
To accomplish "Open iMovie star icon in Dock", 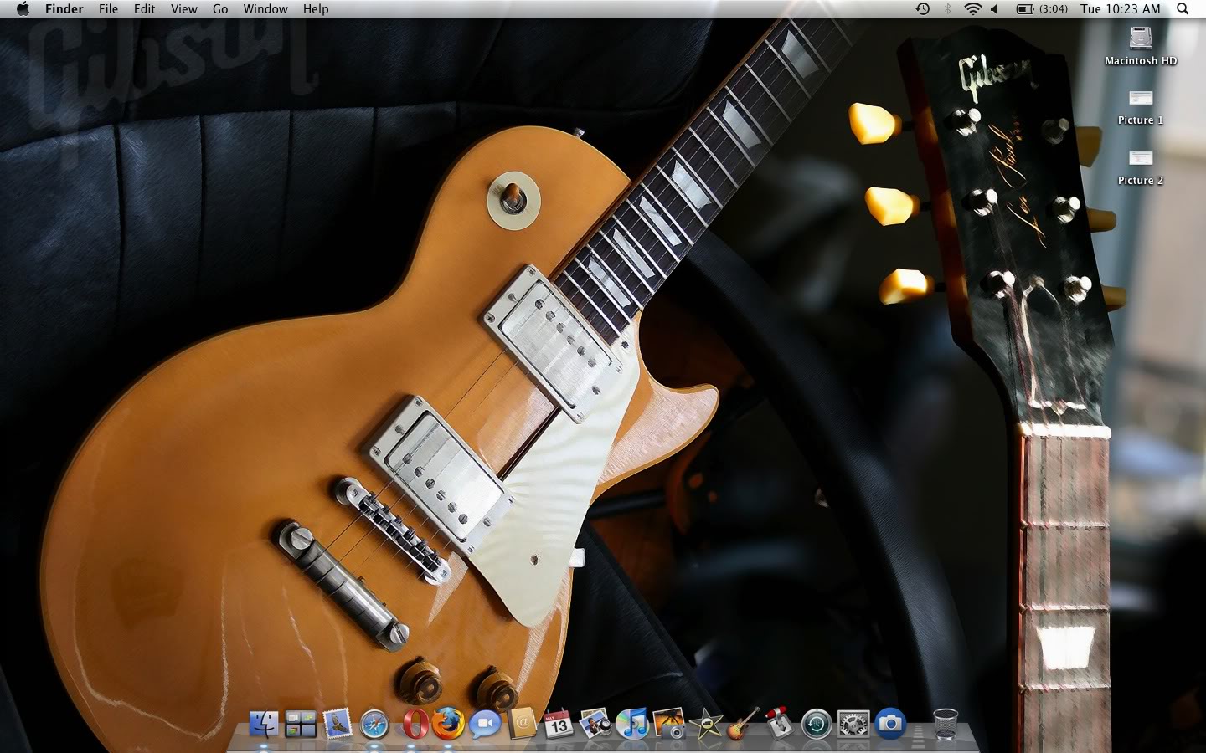I will point(706,723).
